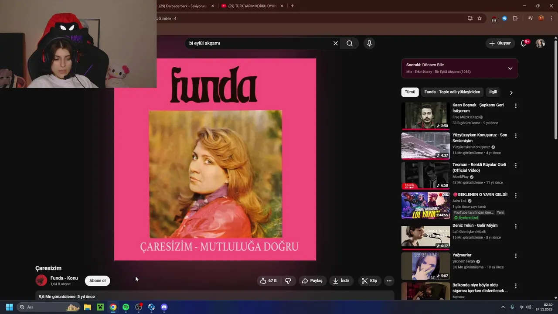Open the Funda - Konu channel name
This screenshot has height=314, width=558.
pyautogui.click(x=64, y=278)
